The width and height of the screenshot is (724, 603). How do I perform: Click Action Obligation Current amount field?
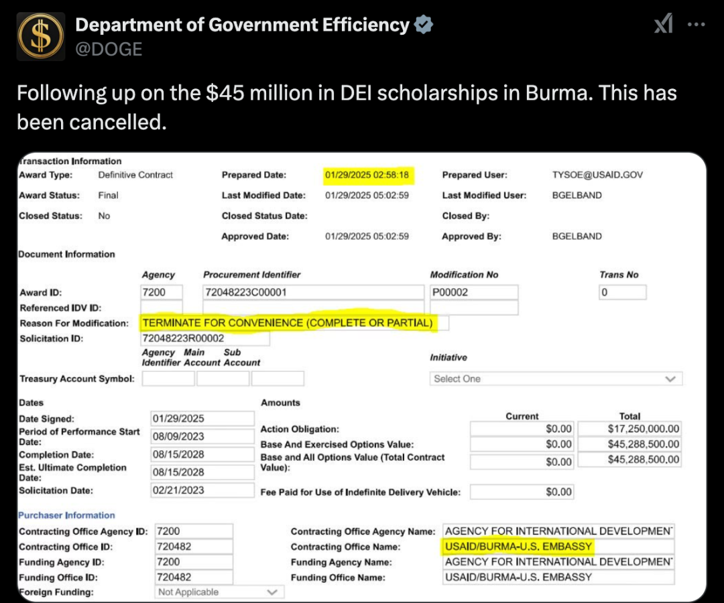(x=522, y=429)
